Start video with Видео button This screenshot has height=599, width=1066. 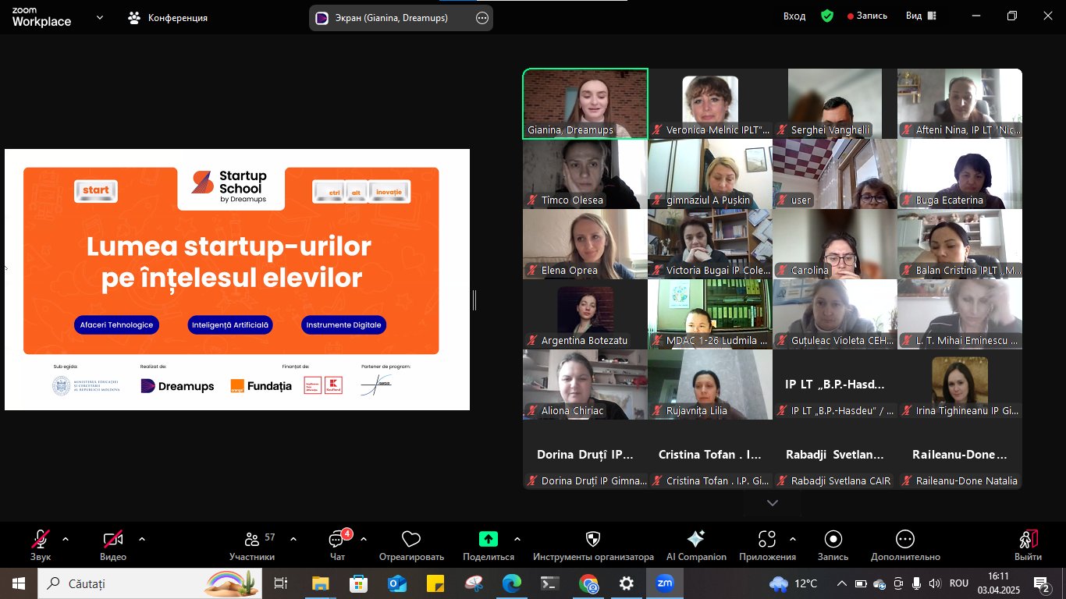coord(113,545)
